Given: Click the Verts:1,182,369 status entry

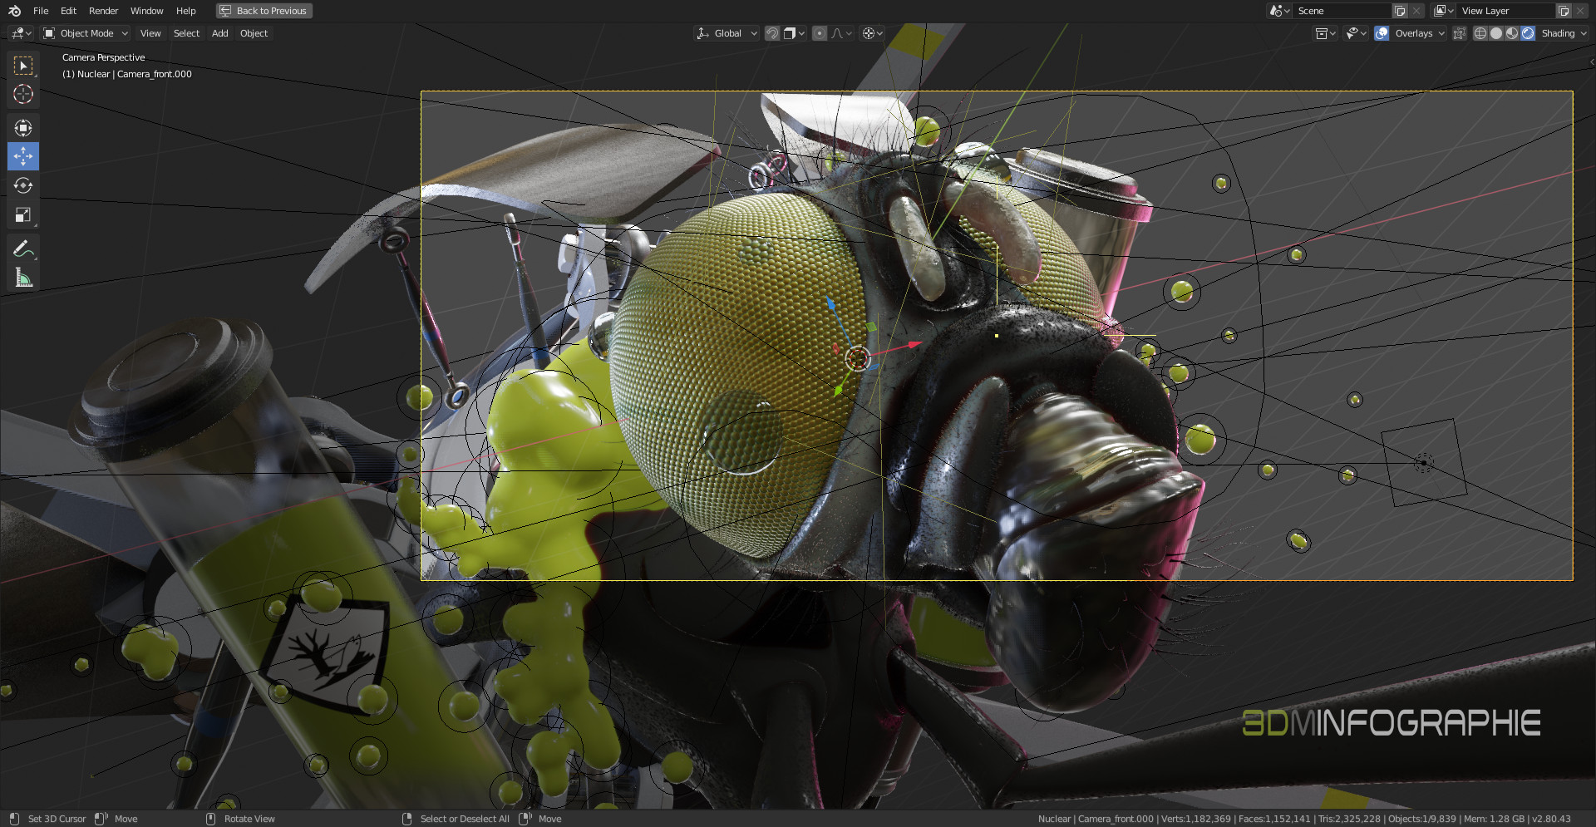Looking at the screenshot, I should click(1196, 819).
